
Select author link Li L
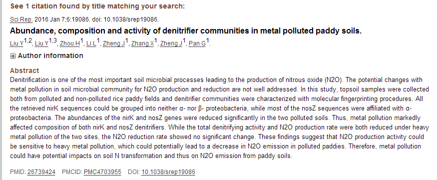click(91, 43)
